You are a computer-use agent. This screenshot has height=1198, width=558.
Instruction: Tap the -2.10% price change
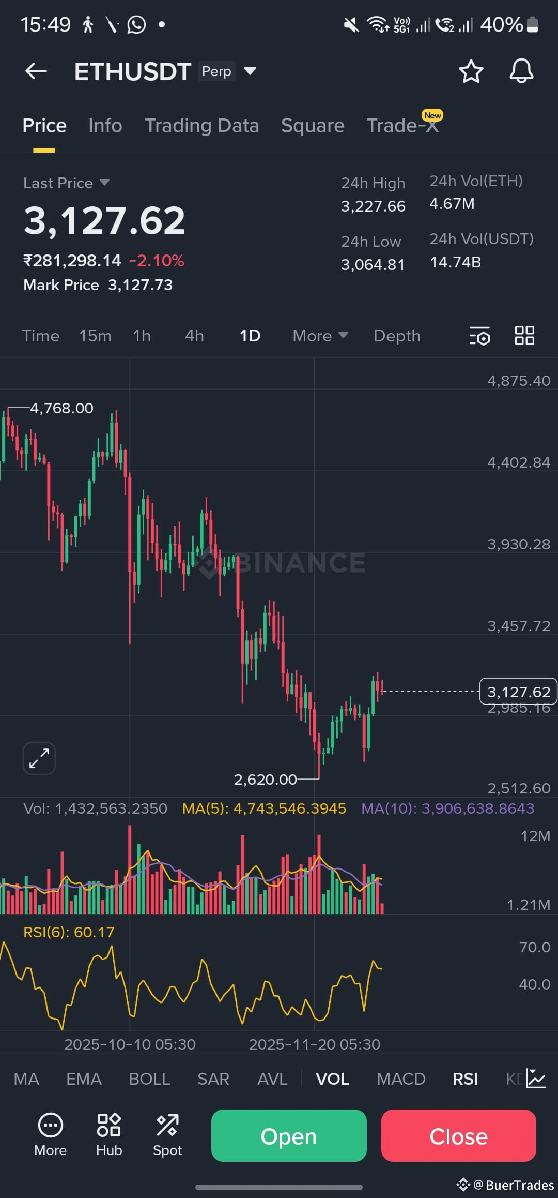pyautogui.click(x=157, y=261)
